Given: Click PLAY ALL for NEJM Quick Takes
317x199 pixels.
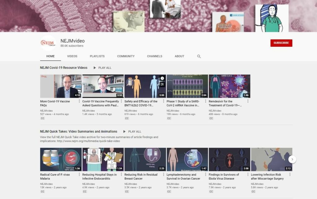Looking at the screenshot, I should coord(135,132).
